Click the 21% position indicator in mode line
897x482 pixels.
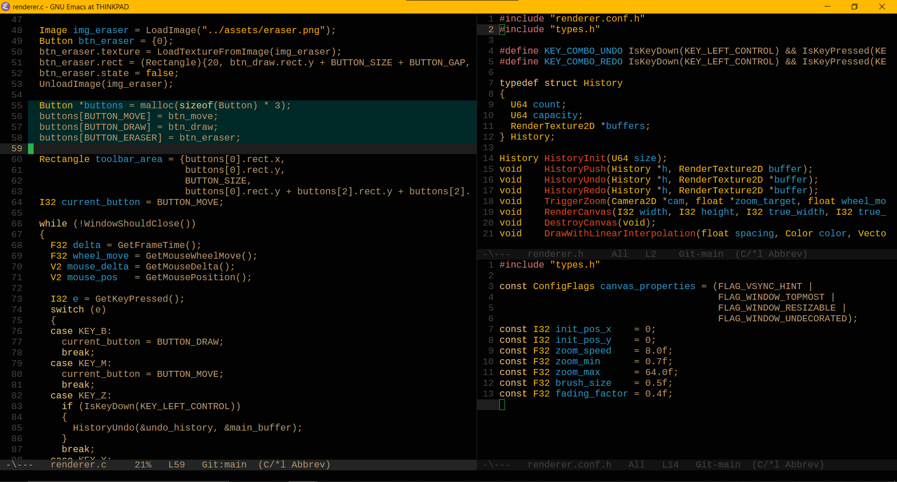coord(143,465)
